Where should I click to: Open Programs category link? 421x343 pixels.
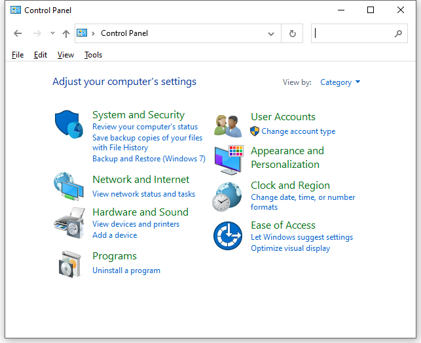pos(115,256)
